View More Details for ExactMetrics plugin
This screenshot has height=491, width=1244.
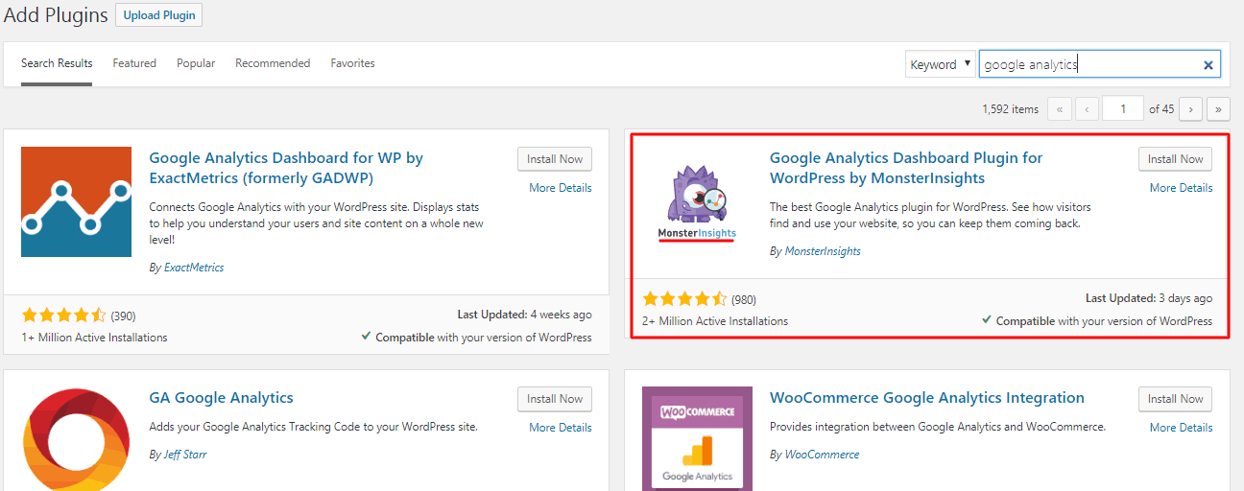coord(561,188)
